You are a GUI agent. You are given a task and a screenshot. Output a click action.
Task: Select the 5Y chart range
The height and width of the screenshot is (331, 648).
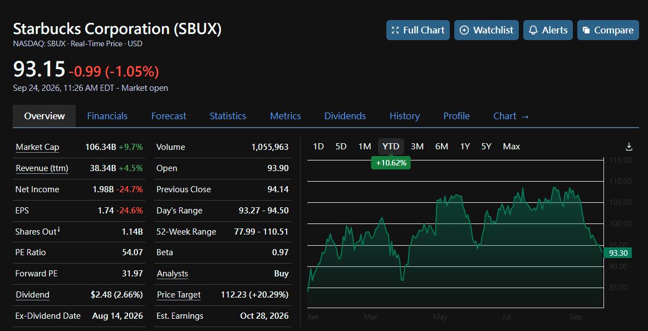[x=487, y=147]
